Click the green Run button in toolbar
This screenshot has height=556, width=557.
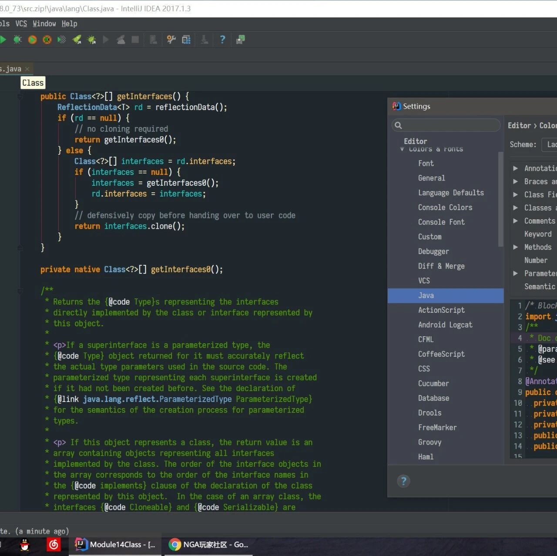[x=3, y=40]
